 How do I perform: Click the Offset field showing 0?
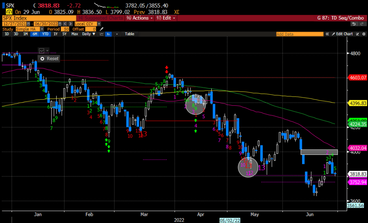(x=90, y=29)
